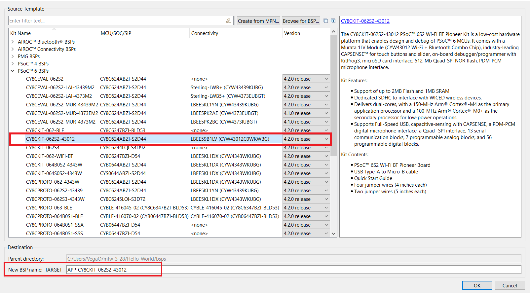Open version dropdown for CY8CPROTO-062S3-4343W
This screenshot has height=293, width=530.
(306, 199)
